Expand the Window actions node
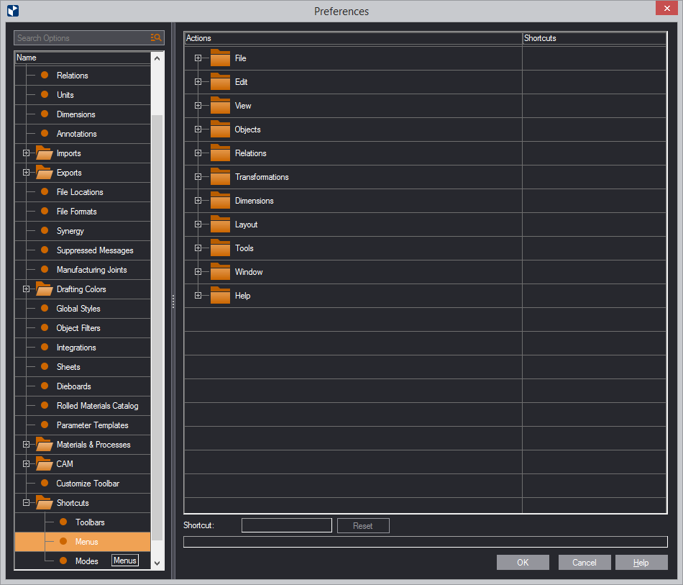 click(198, 271)
